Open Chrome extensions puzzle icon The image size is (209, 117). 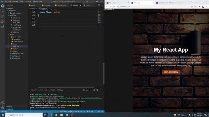click(x=200, y=6)
